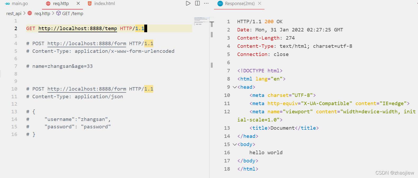
Task: Click req.http in the breadcrumb
Action: tap(42, 13)
